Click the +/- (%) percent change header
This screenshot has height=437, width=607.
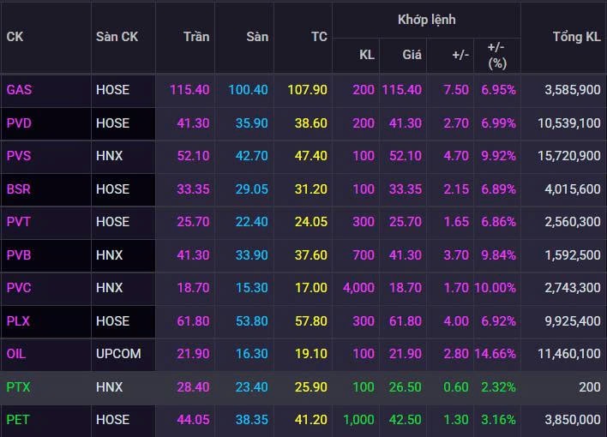496,55
